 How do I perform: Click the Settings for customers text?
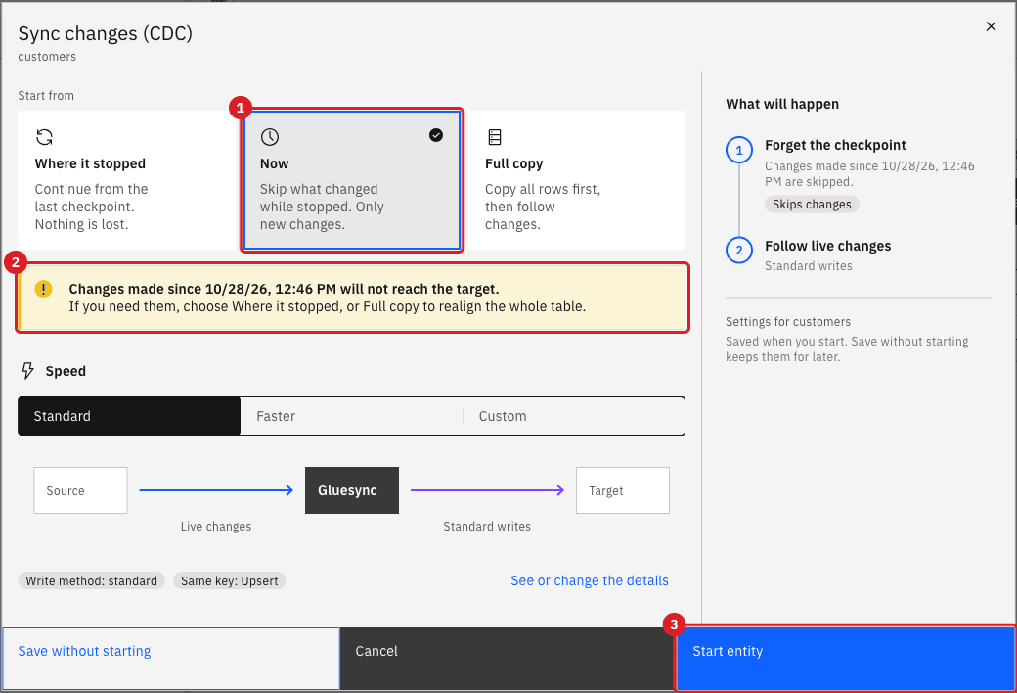tap(788, 321)
